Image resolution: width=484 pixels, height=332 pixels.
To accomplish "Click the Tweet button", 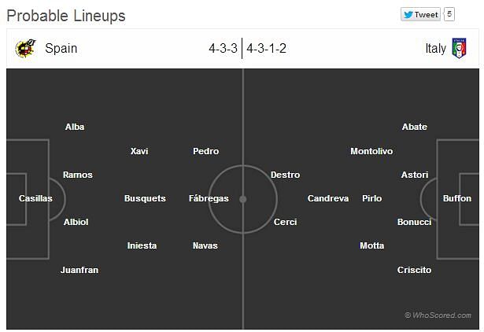I will pos(421,14).
